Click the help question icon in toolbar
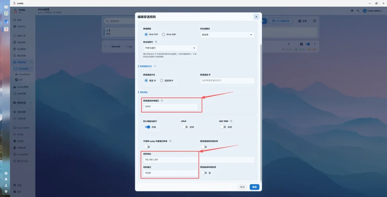This screenshot has height=197, width=387. [x=315, y=21]
